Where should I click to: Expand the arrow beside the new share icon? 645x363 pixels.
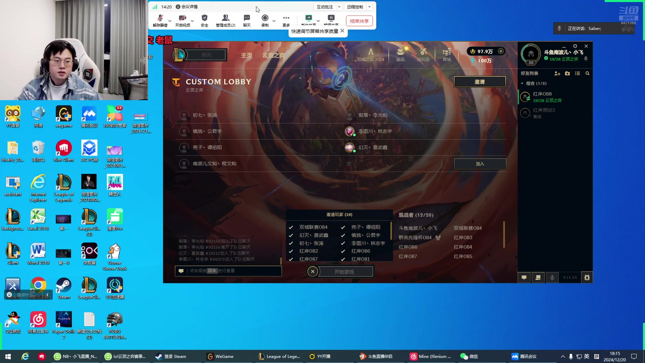[x=318, y=21]
